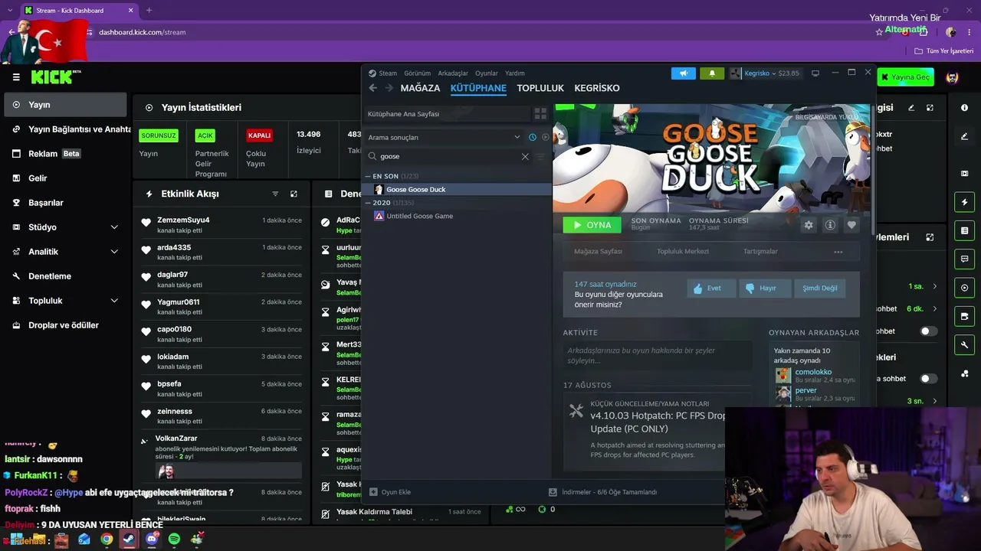
Task: Click the Yayına Geç button
Action: coord(905,77)
